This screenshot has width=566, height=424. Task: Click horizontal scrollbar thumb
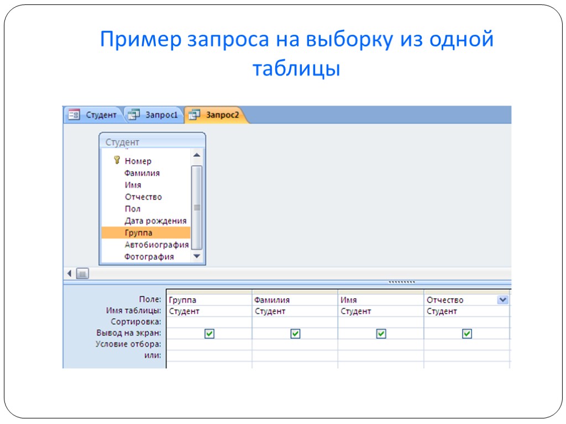coord(83,274)
